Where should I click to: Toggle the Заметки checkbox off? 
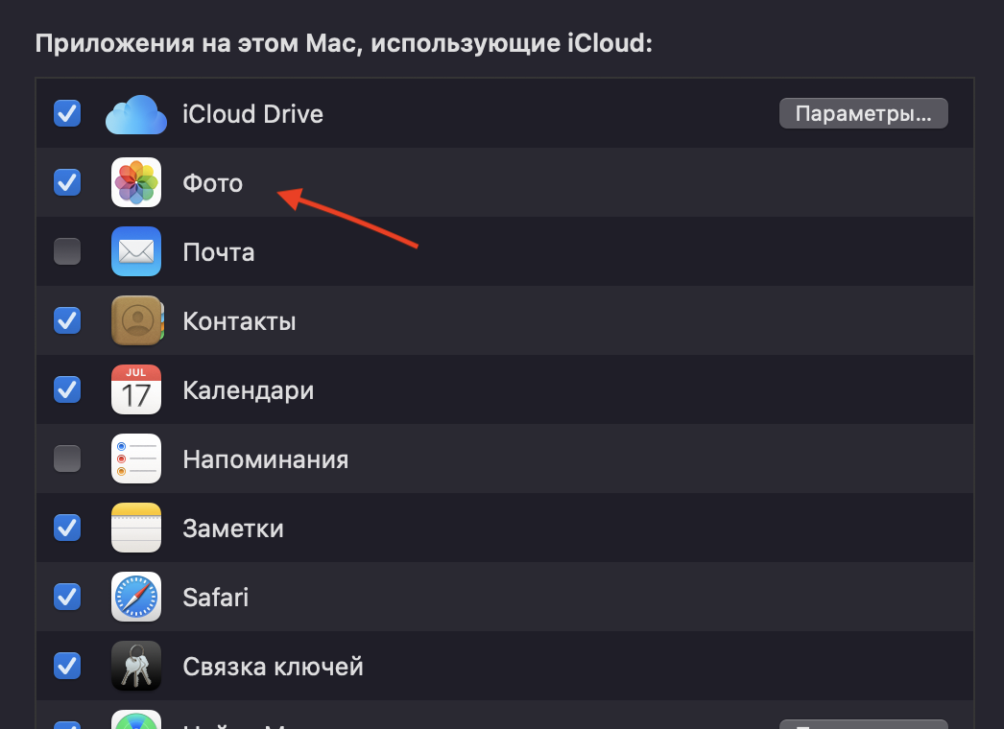[x=67, y=528]
